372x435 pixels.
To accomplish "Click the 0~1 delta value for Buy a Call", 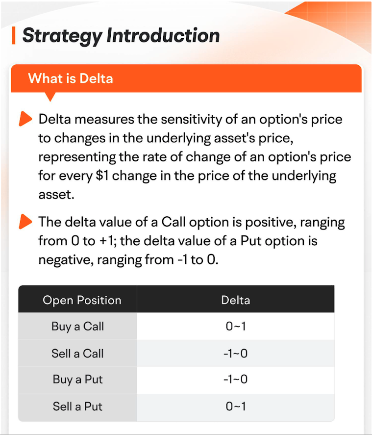I will pyautogui.click(x=236, y=327).
